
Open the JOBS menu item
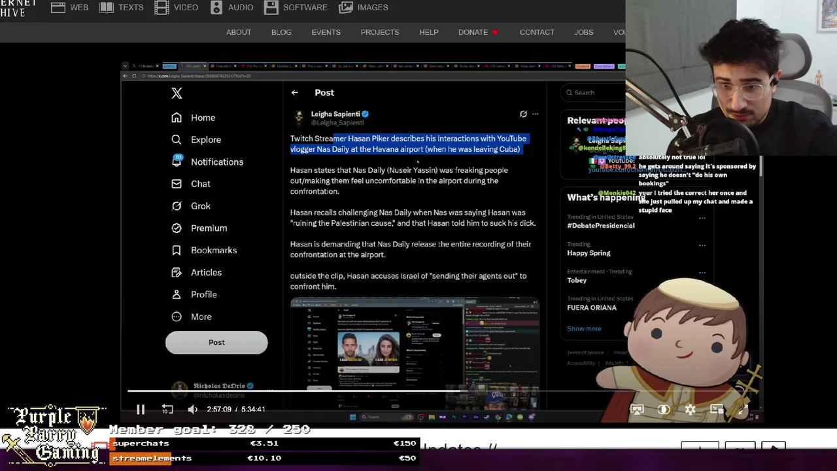point(584,32)
